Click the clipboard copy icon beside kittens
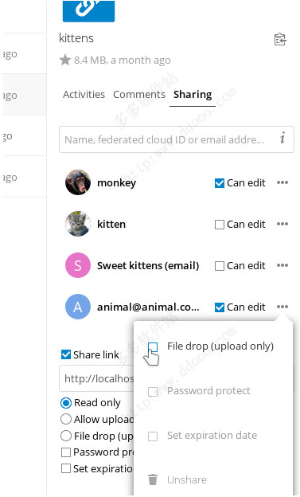 [x=280, y=39]
